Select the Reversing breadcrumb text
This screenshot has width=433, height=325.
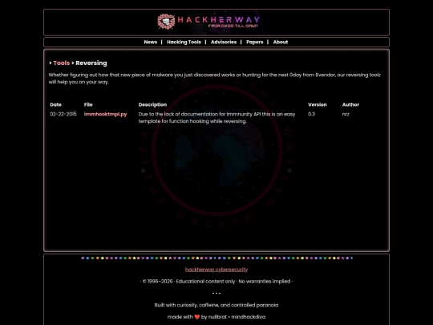(91, 63)
